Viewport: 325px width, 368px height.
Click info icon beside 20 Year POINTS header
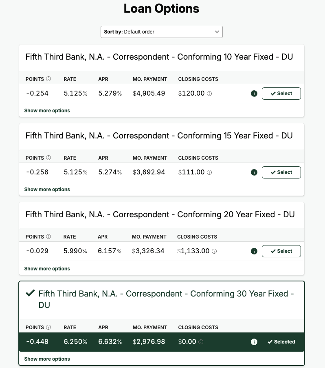point(48,236)
